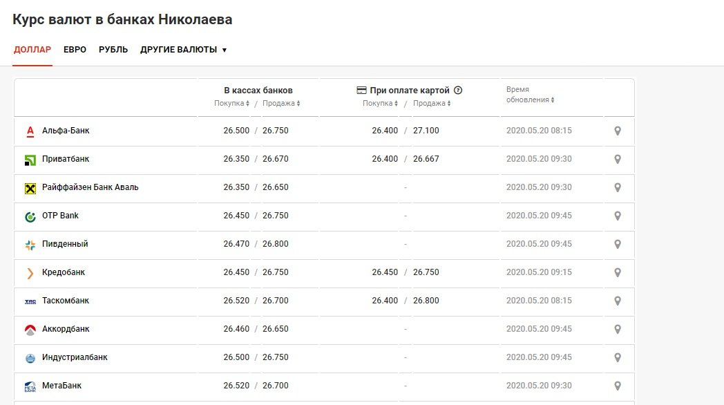Click the В кассах банков column header
Screen dimensions: 724x405
pos(258,90)
